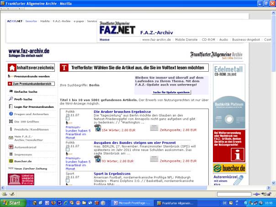
Task: Click newspaper page icon for Die Araber article
Action: (x=154, y=128)
